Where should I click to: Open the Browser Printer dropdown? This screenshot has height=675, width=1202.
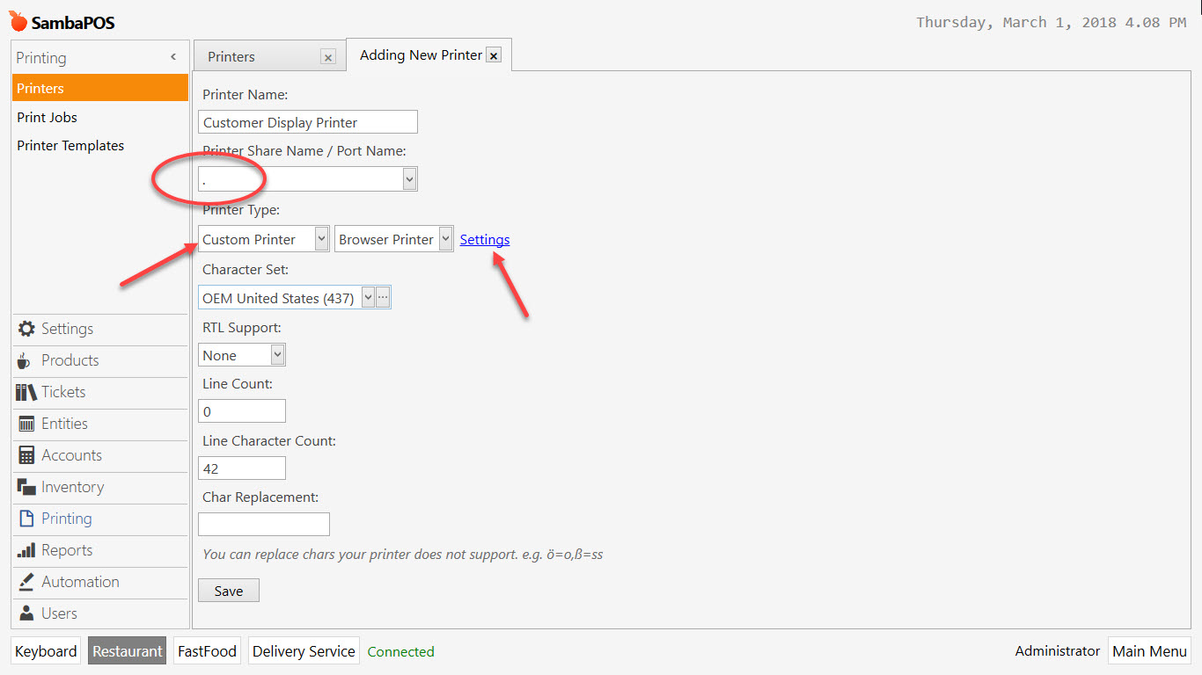click(445, 238)
